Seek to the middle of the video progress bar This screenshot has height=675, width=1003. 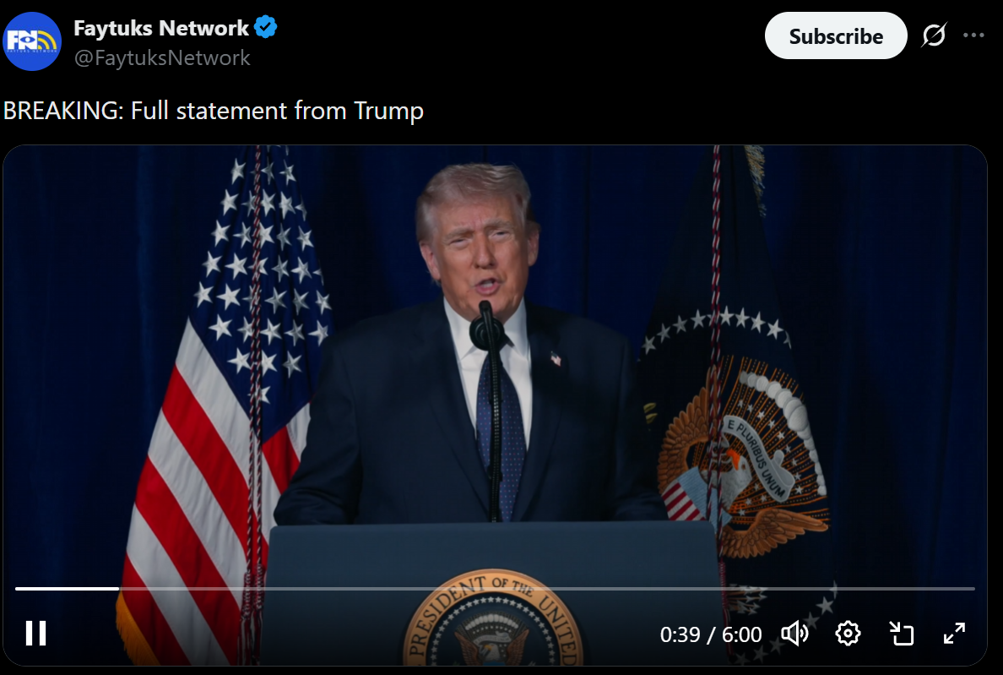(x=495, y=588)
